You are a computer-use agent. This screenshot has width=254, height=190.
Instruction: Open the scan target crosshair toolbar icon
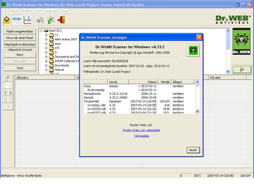[6, 20]
